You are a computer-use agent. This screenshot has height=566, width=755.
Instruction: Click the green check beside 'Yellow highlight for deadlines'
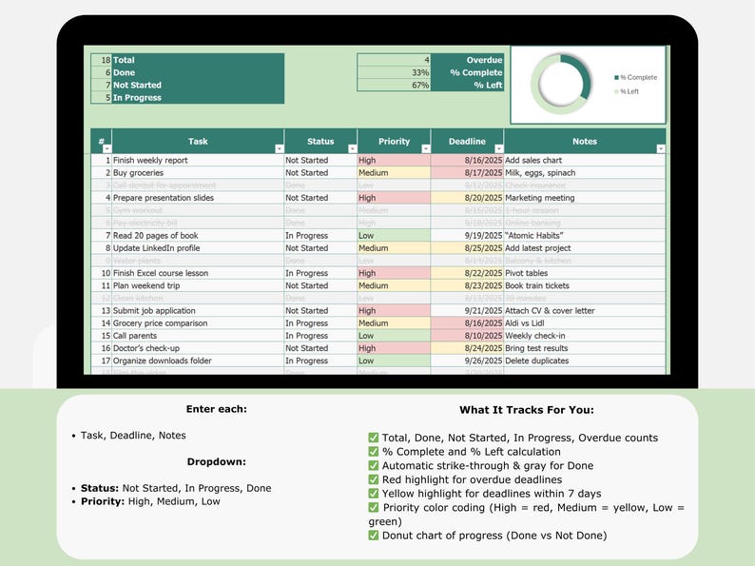[x=373, y=494]
